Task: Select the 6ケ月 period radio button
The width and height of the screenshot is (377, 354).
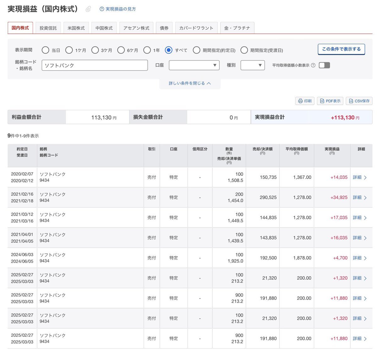Action: (x=121, y=50)
